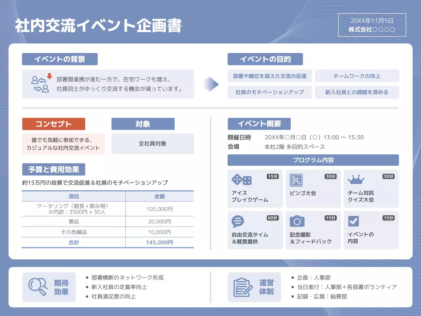Enable the 部署や職位を越えた交流の促進 option

point(270,76)
